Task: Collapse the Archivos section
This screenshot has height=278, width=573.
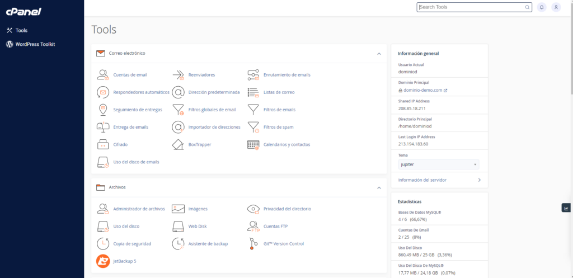Action: pos(379,188)
